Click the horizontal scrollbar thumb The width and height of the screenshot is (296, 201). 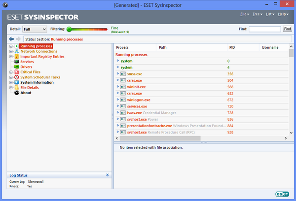click(x=160, y=138)
